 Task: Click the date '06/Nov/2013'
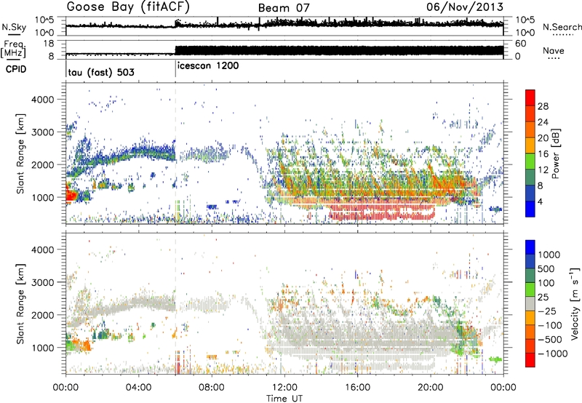tap(465, 7)
